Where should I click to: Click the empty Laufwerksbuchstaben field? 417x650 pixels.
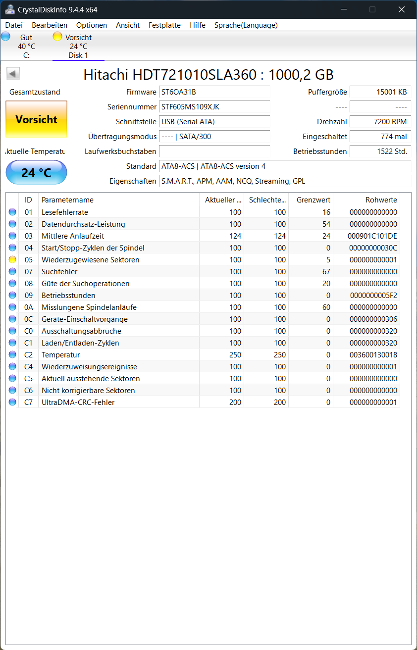pyautogui.click(x=214, y=151)
